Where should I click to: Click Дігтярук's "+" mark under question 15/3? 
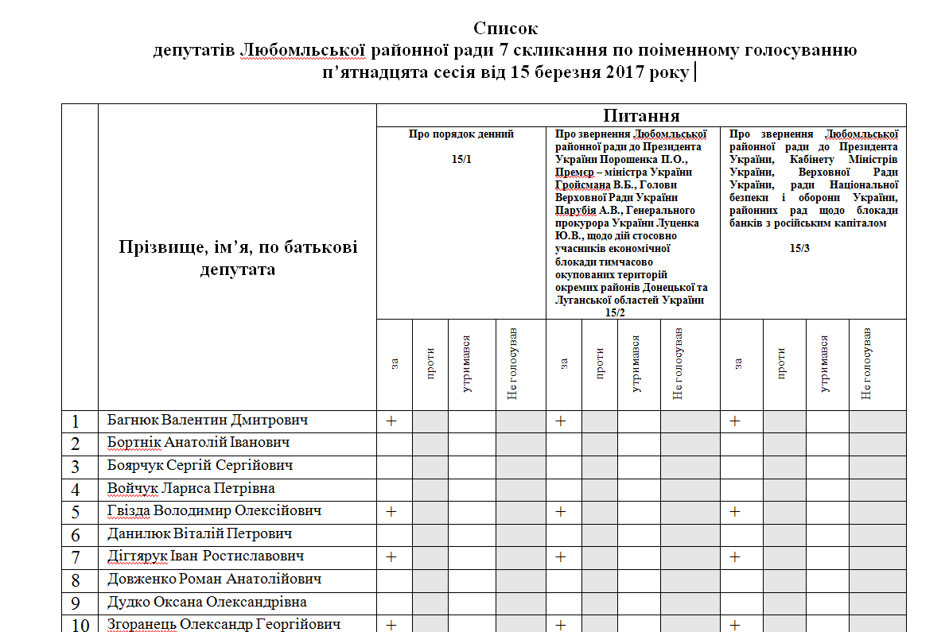(735, 556)
